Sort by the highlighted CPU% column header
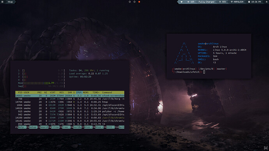This screenshot has width=269, height=151. [79, 92]
